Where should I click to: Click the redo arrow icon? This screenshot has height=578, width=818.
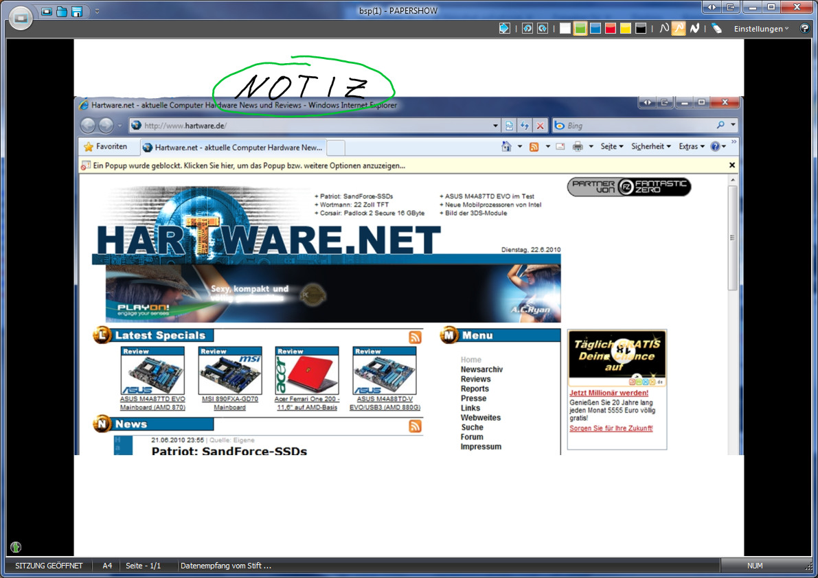click(x=543, y=28)
